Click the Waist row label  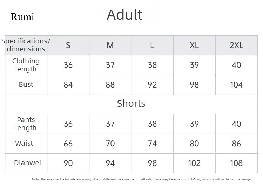pos(24,143)
